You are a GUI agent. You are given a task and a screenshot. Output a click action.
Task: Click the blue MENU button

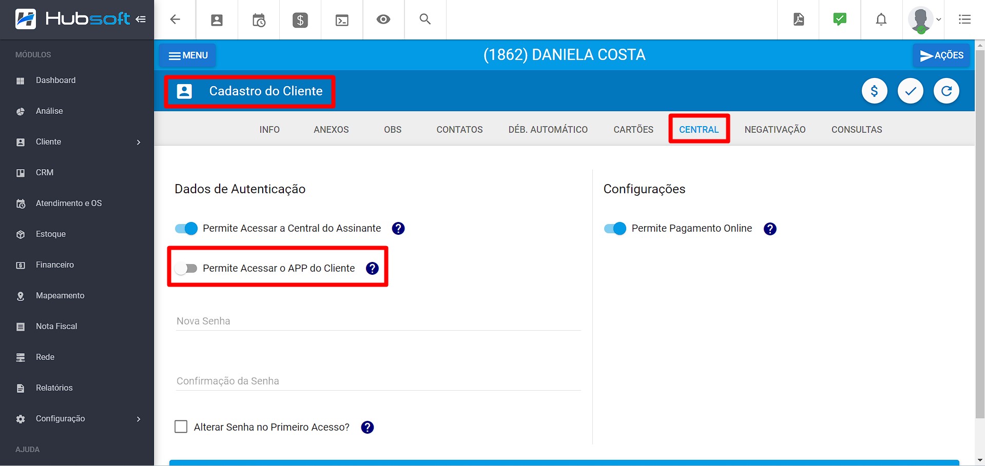click(187, 55)
